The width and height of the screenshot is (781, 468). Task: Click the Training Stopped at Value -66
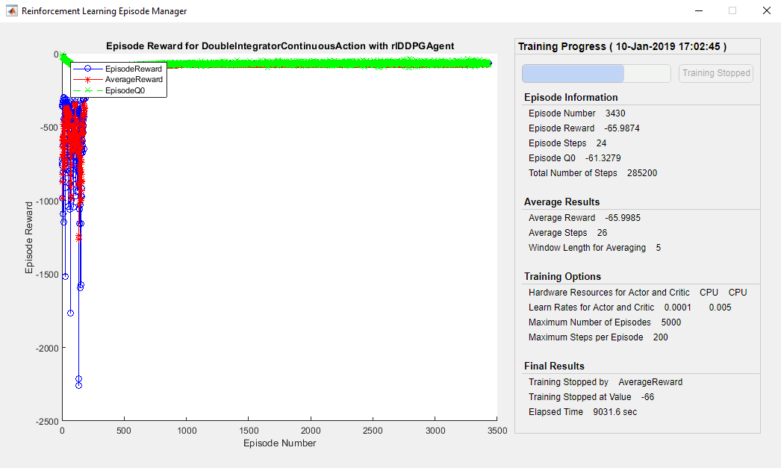point(647,397)
